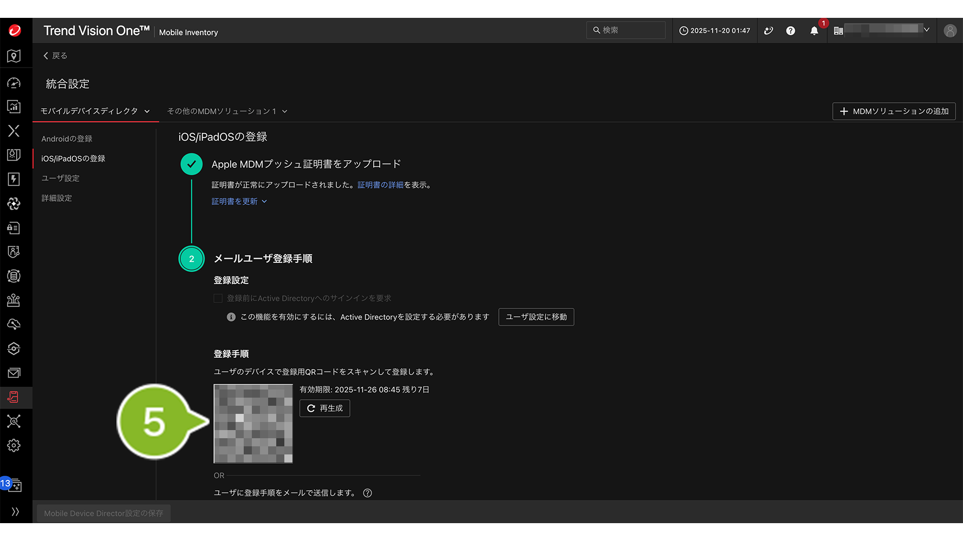Image resolution: width=963 pixels, height=541 pixels.
Task: Open the help question mark icon
Action: click(x=790, y=31)
